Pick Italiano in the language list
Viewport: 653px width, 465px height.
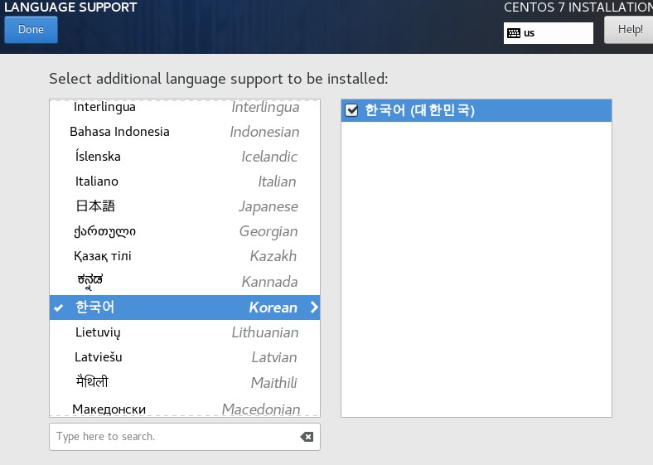click(x=185, y=182)
